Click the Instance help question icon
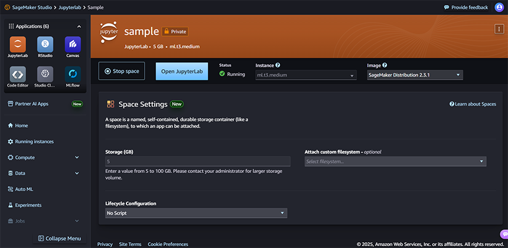Screen dimensions: 508x248 (x=278, y=65)
